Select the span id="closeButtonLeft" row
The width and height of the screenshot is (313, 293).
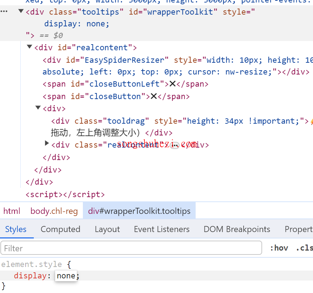point(126,84)
